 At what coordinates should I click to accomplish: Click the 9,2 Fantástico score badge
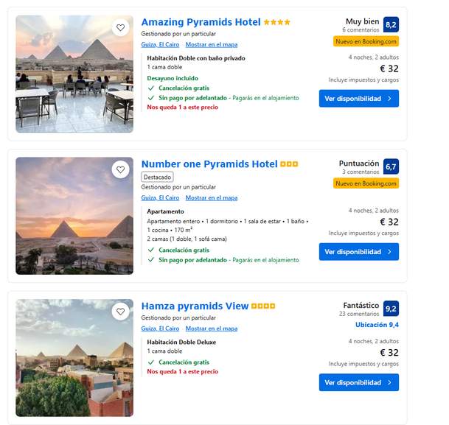(391, 309)
